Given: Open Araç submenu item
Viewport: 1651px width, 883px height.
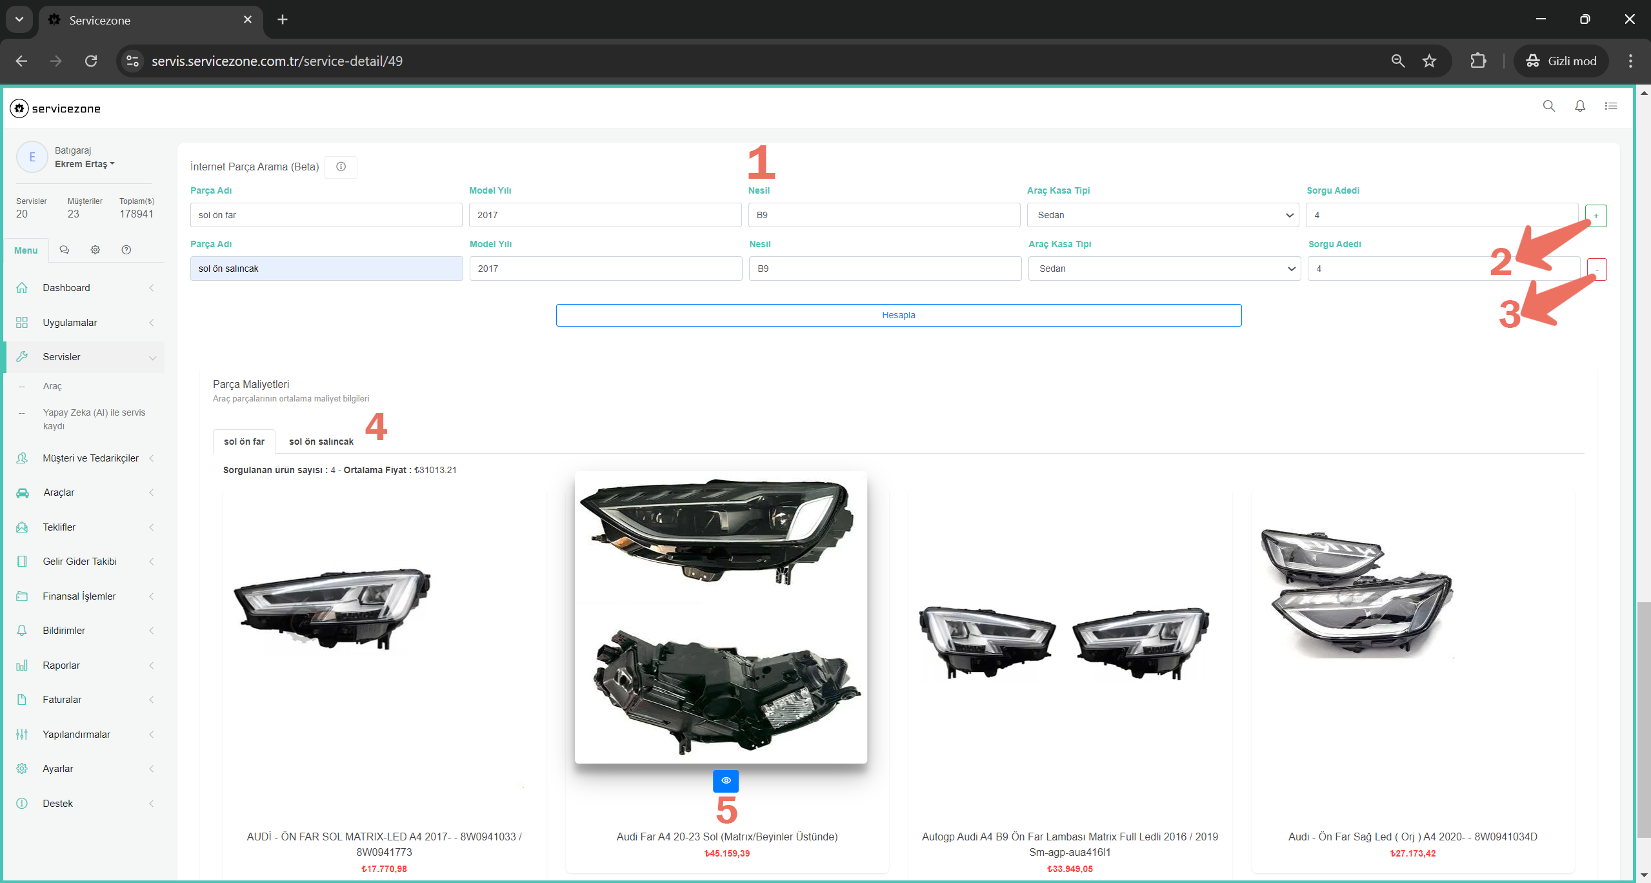Looking at the screenshot, I should 52,386.
